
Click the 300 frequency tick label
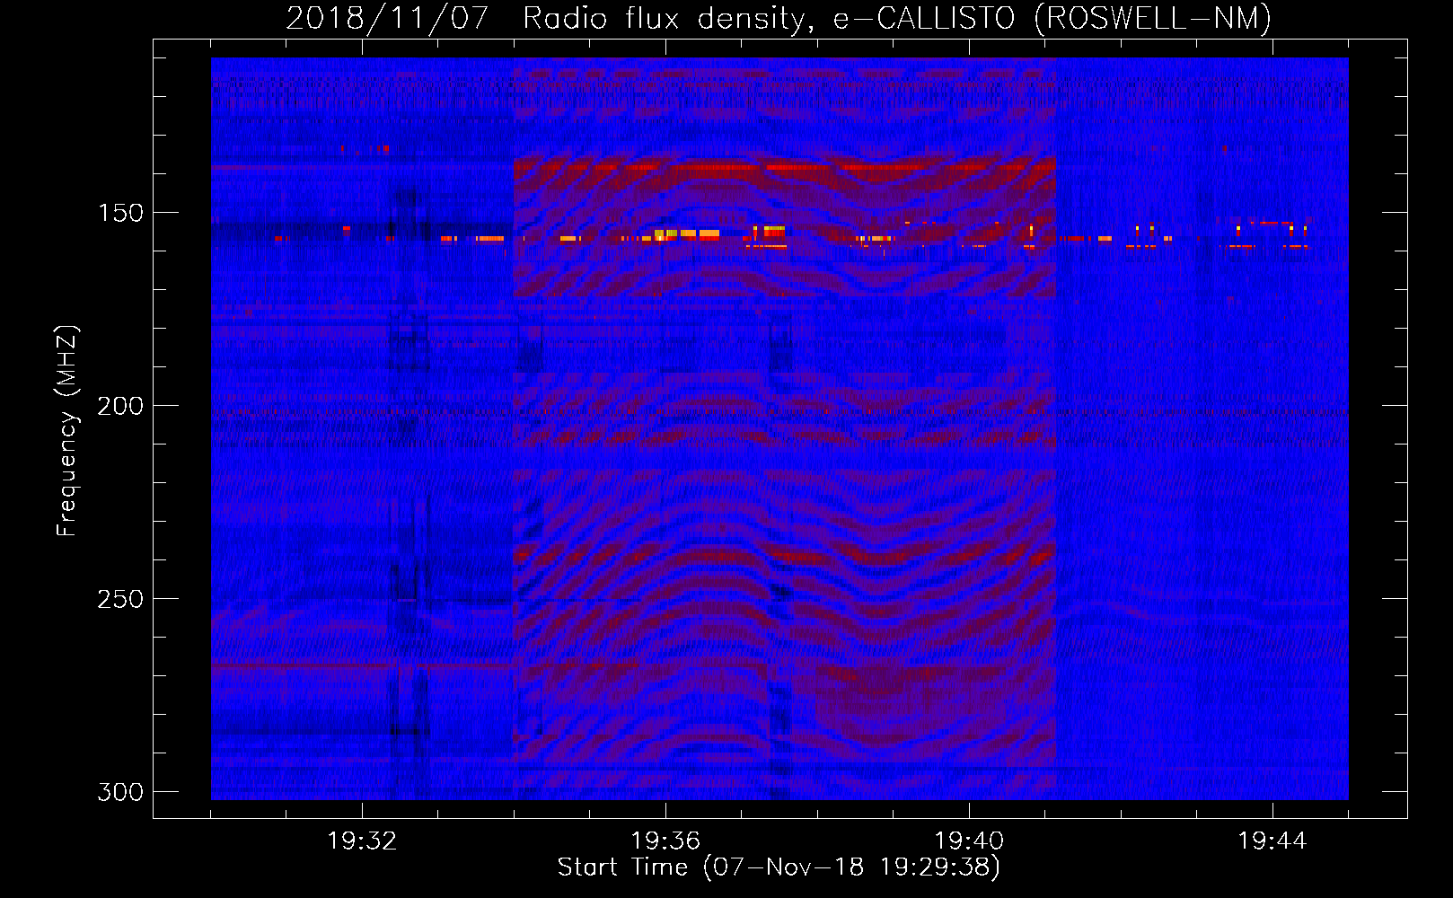(120, 792)
